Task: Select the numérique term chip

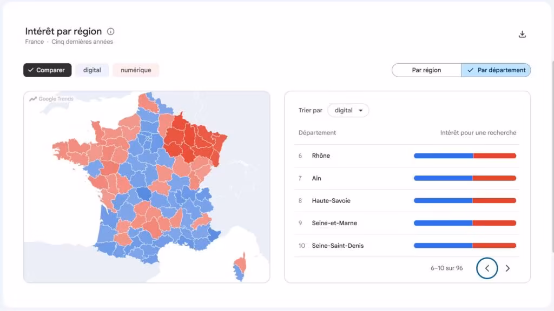Action: pyautogui.click(x=136, y=70)
